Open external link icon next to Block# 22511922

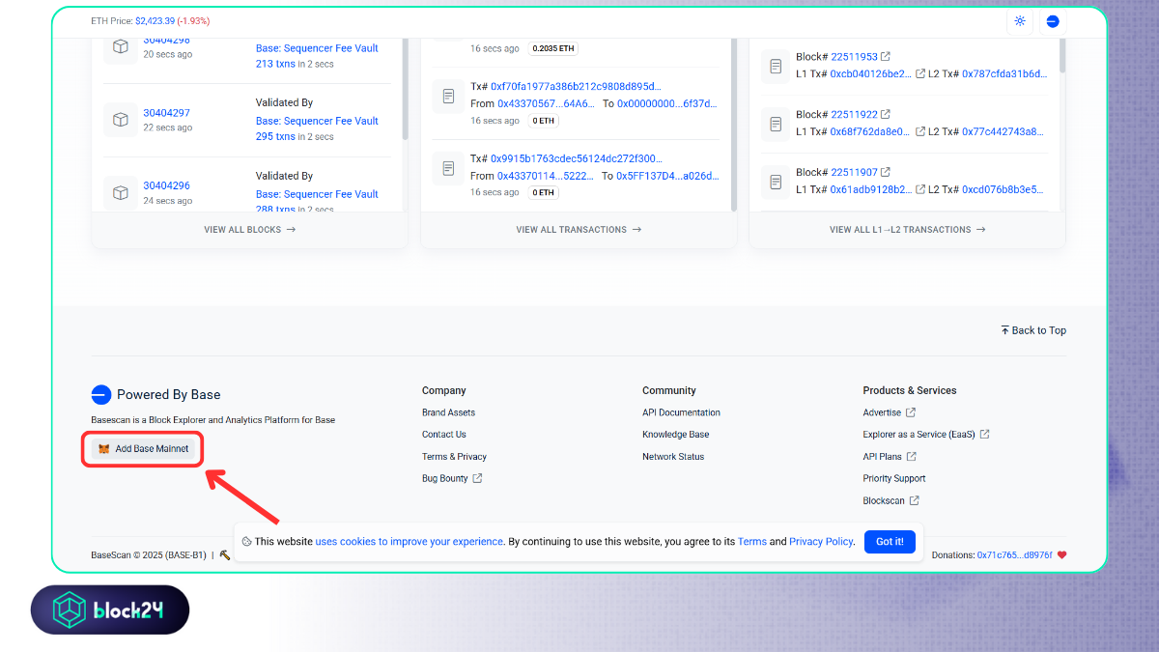[887, 114]
